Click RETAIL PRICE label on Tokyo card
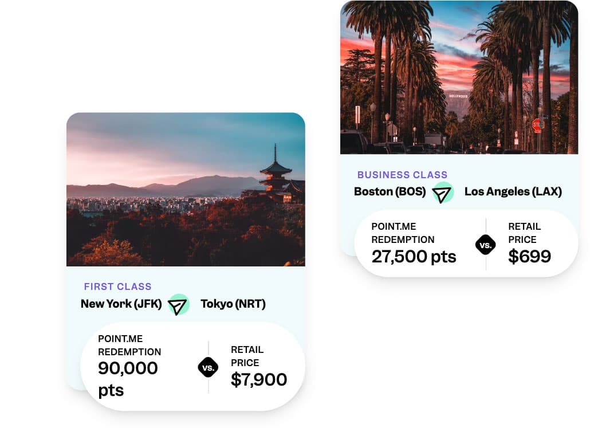 click(x=247, y=356)
